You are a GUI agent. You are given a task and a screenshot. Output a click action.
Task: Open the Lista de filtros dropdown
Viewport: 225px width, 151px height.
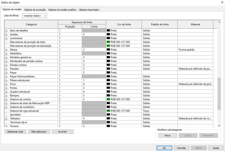pyautogui.click(x=34, y=16)
